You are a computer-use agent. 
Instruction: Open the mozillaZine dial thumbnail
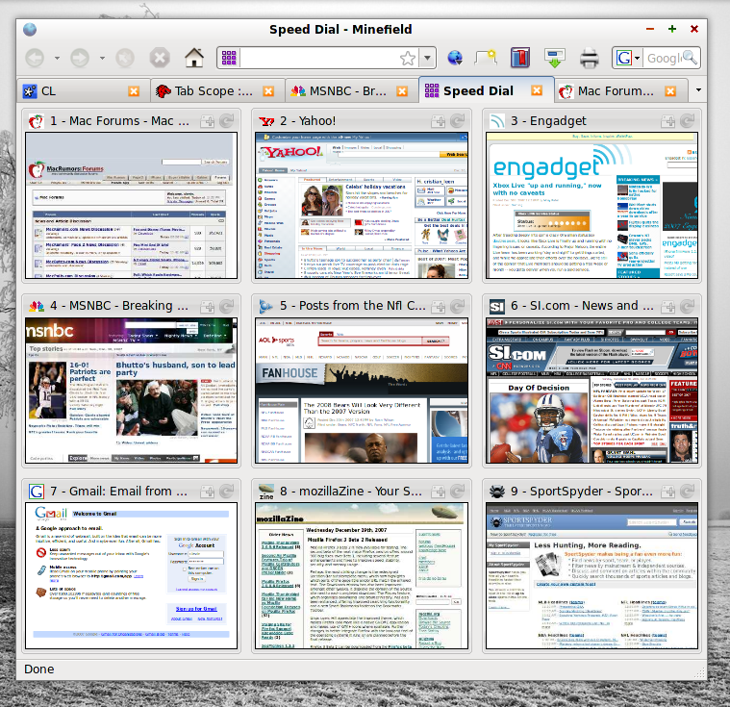point(362,575)
